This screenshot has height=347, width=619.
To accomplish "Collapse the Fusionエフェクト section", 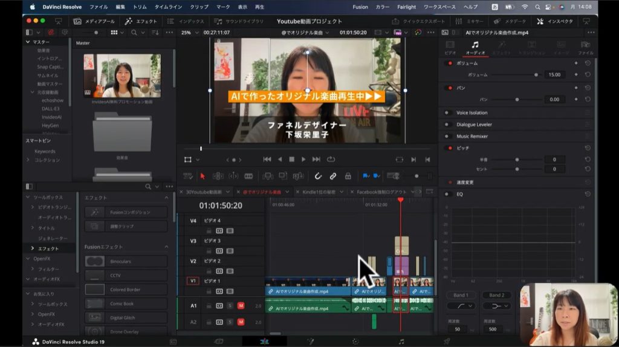I will (166, 247).
